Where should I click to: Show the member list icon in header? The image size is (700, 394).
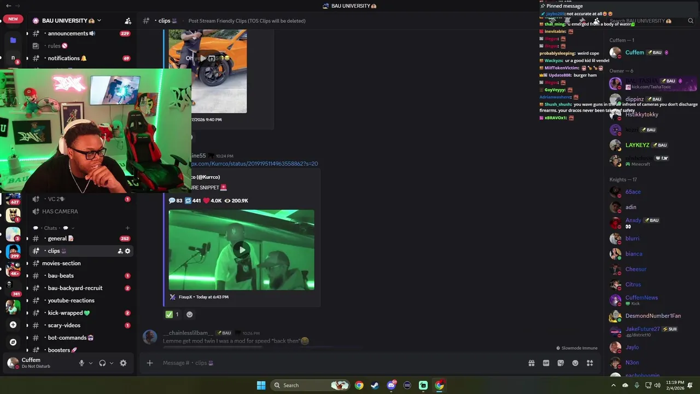tap(597, 21)
